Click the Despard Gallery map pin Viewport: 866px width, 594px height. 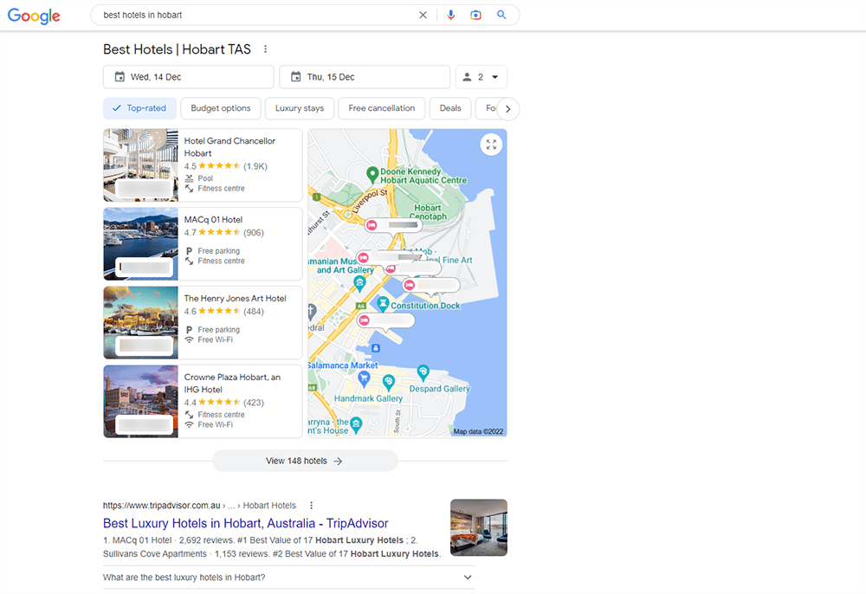pyautogui.click(x=423, y=371)
